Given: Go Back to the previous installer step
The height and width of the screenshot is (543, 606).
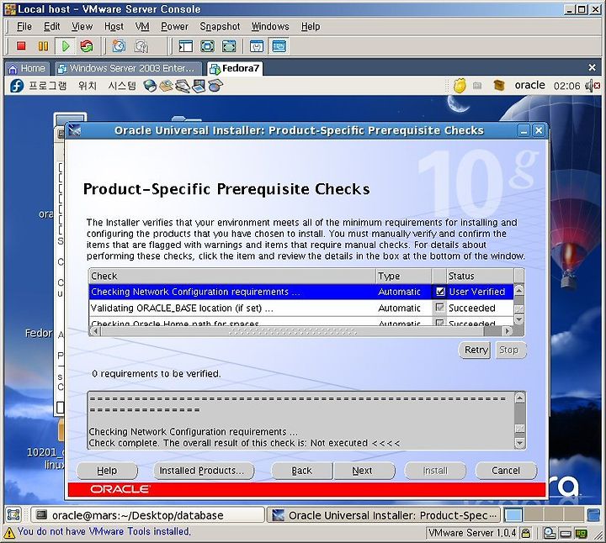Looking at the screenshot, I should coord(302,471).
